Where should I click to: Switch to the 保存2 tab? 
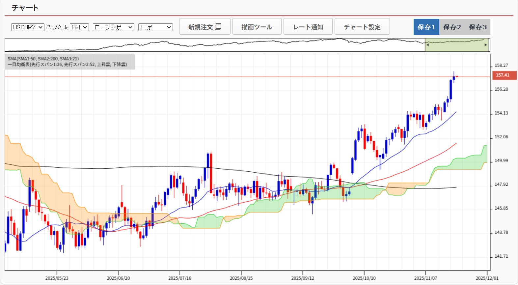(452, 27)
